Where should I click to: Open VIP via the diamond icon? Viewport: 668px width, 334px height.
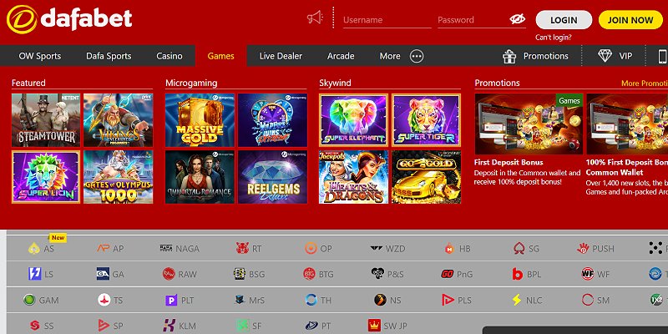click(605, 56)
